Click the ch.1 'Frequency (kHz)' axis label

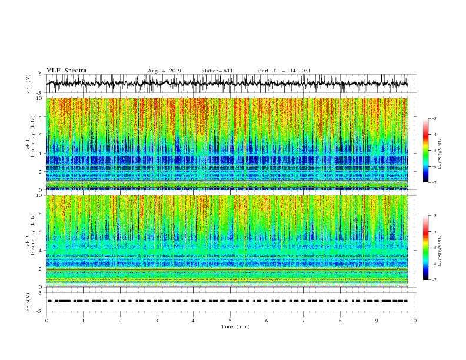point(32,136)
